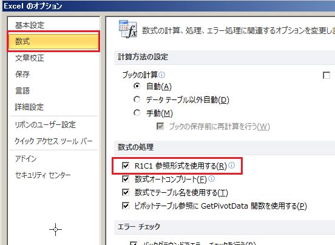Select the 数式 category
The width and height of the screenshot is (335, 245).
click(53, 41)
